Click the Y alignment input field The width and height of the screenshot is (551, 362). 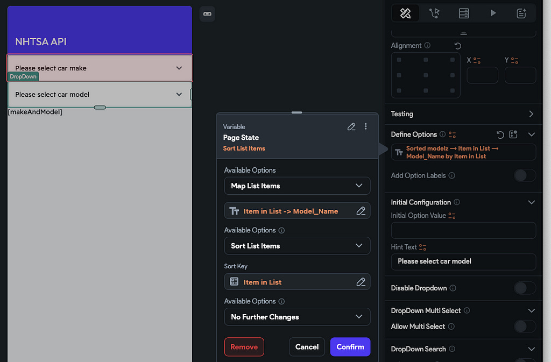point(520,75)
